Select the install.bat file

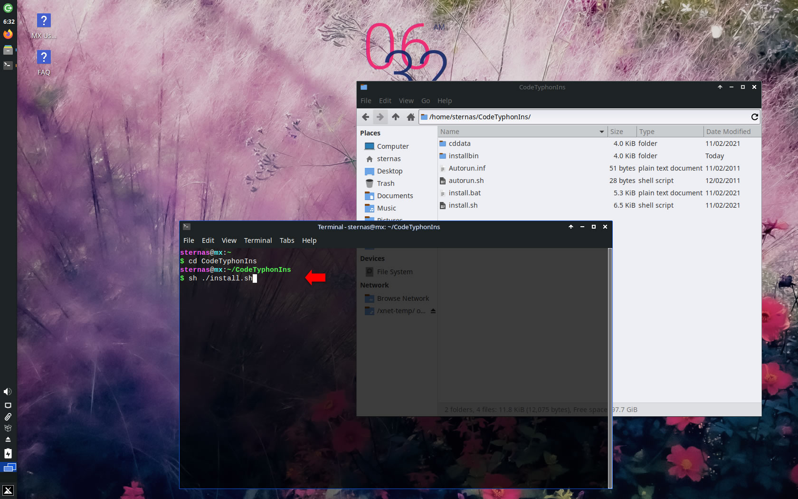click(598, 193)
